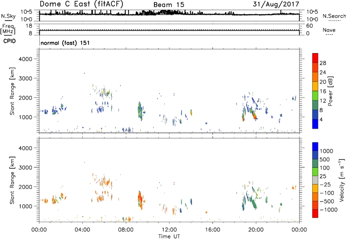Click power colorbar tick value 28

323,63
